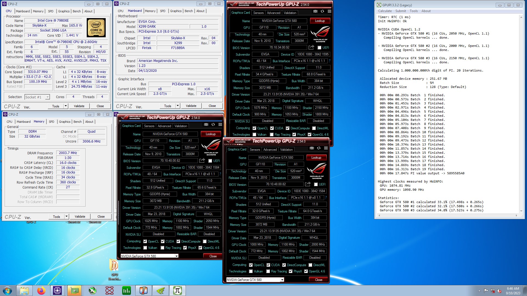Viewport: 527px width, 296px height.
Task: Click Tools button in CPU-Z CPU window
Action: (56, 106)
